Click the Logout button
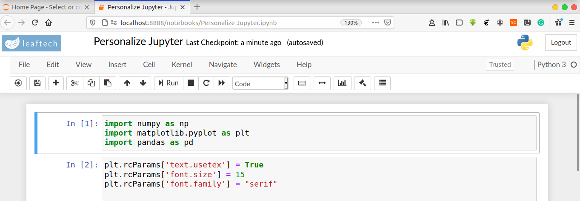 pos(561,42)
